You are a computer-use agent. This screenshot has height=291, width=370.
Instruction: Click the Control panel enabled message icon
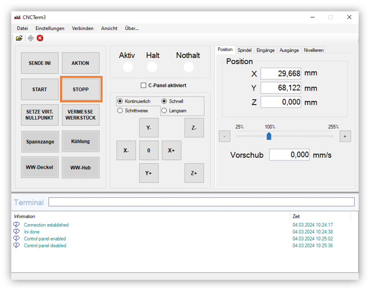(x=16, y=238)
